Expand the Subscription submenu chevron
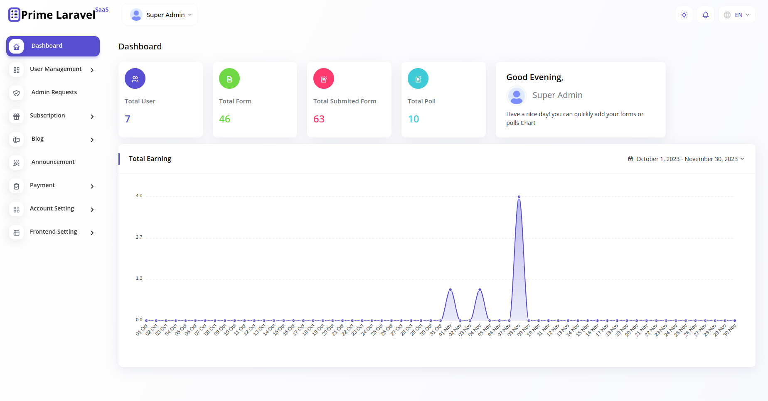Viewport: 768px width, 401px height. [92, 117]
